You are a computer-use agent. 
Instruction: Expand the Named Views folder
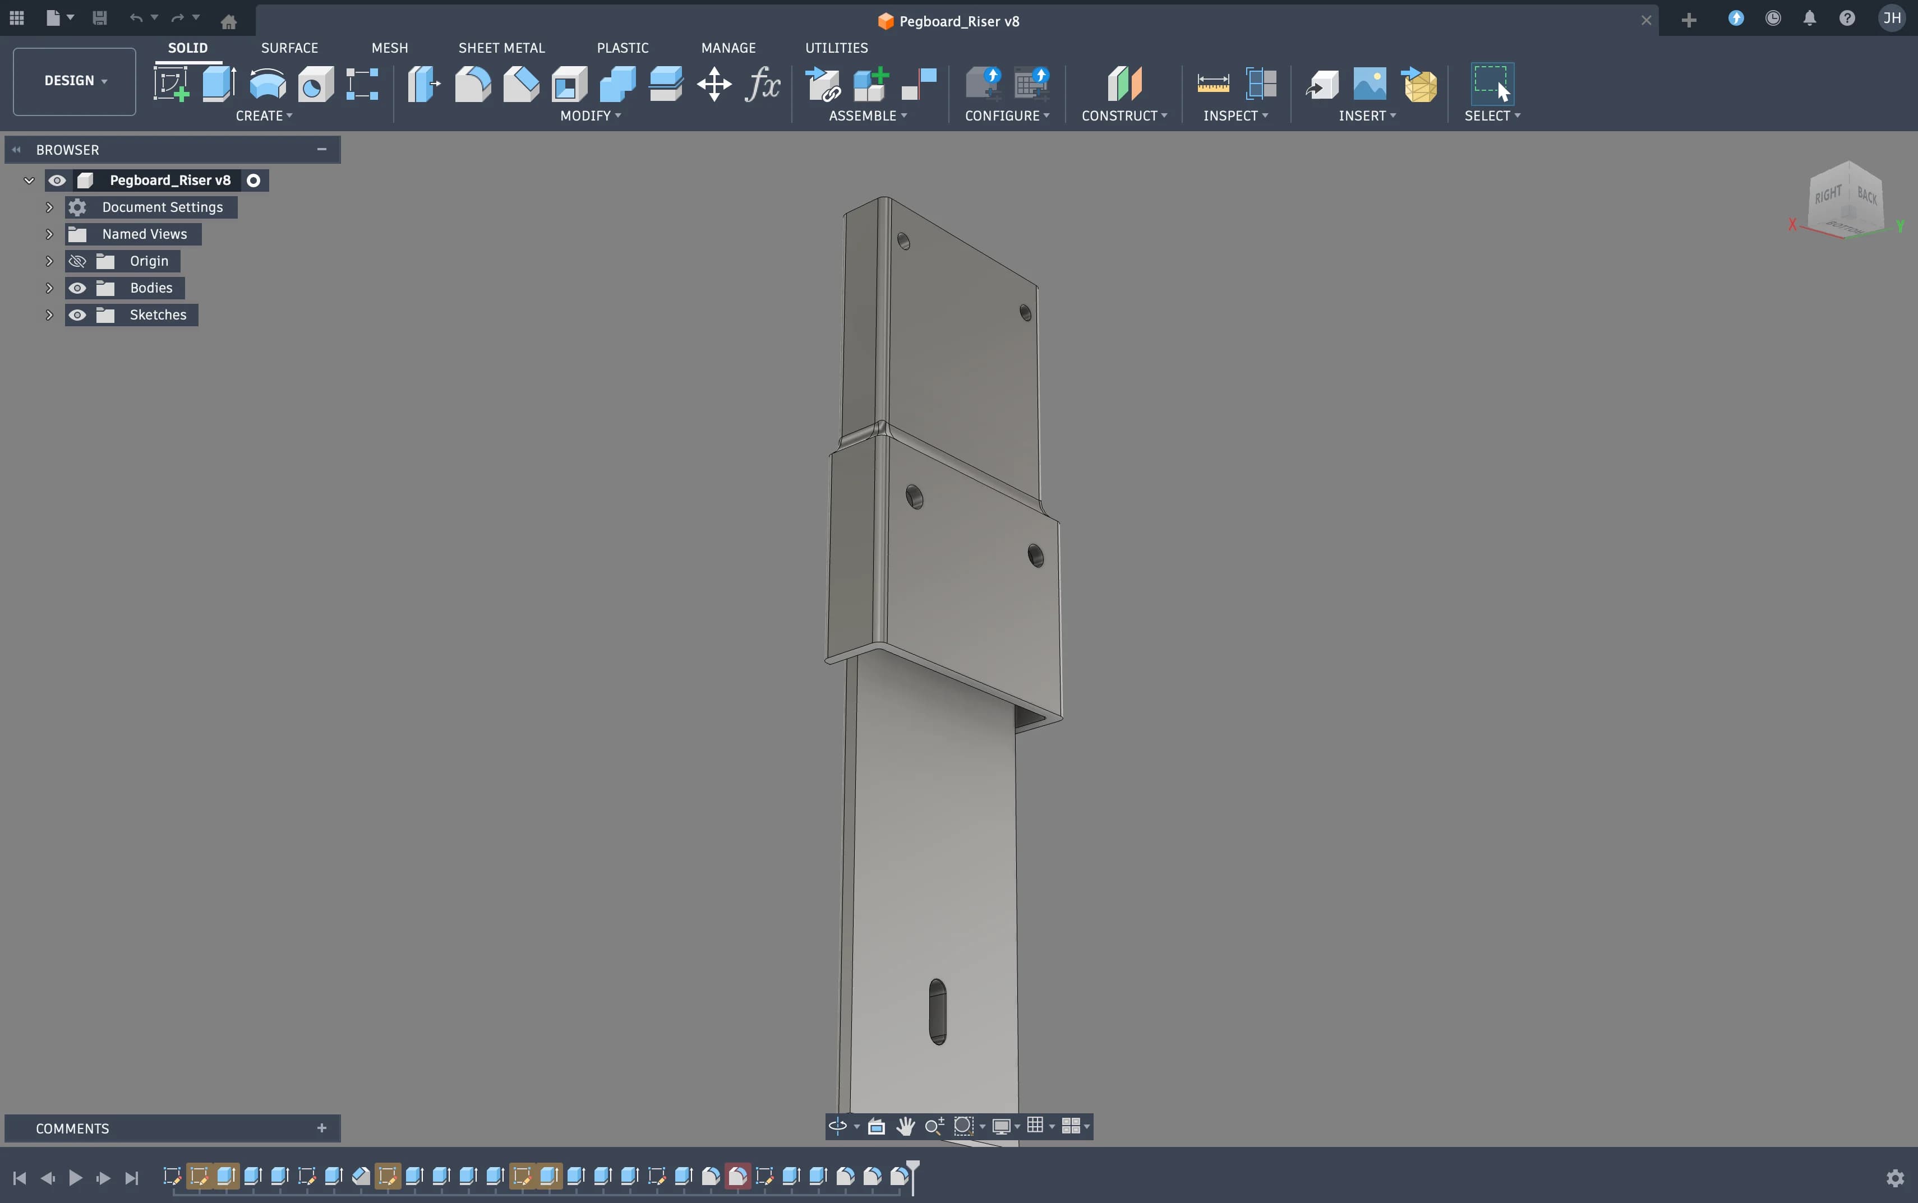(49, 233)
